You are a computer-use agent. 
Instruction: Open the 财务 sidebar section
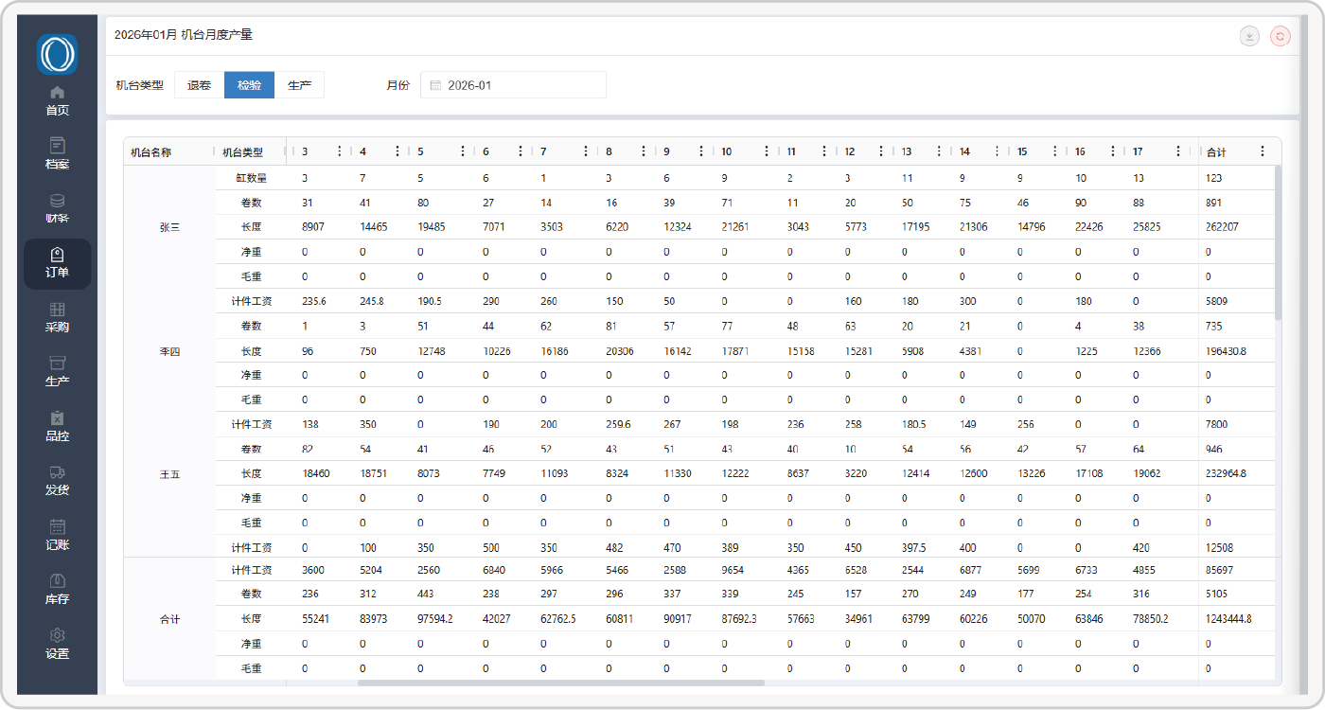coord(57,209)
